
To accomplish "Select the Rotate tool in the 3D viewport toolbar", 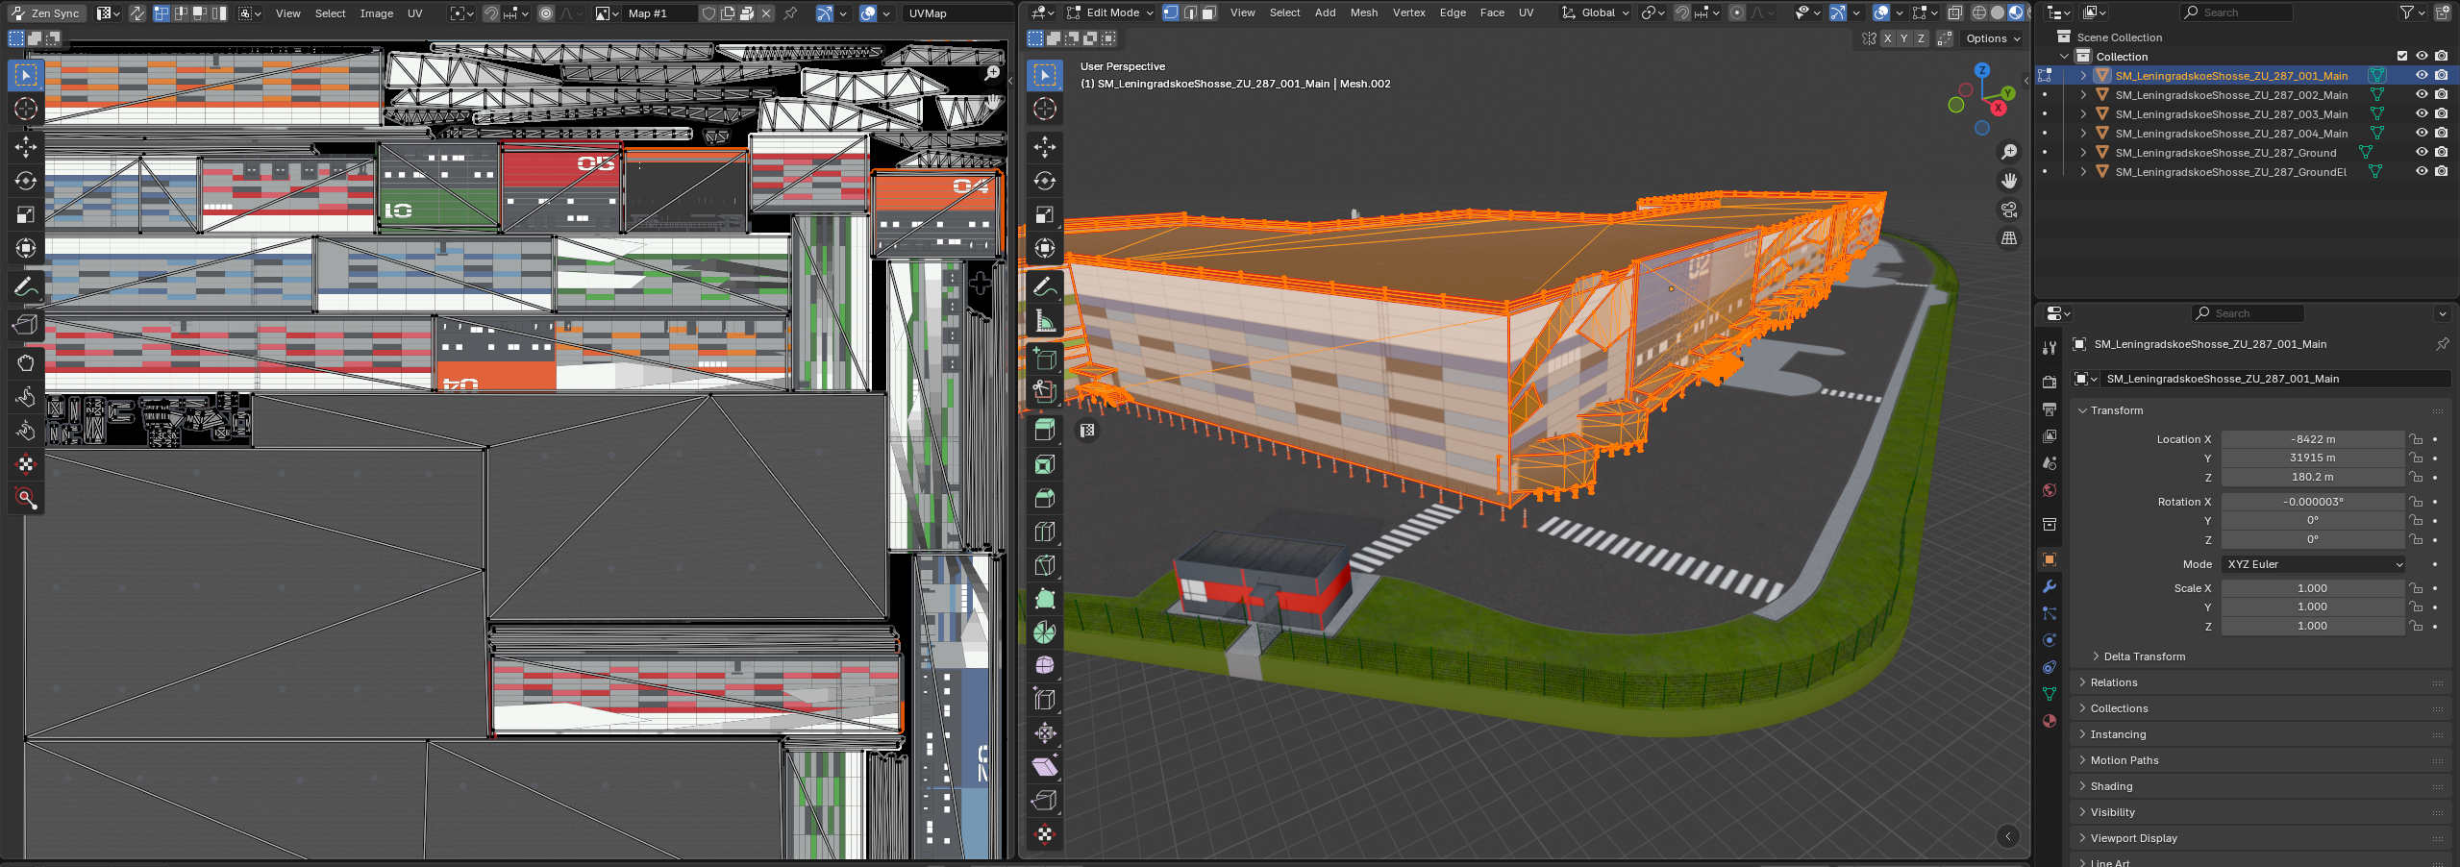I will click(1045, 181).
